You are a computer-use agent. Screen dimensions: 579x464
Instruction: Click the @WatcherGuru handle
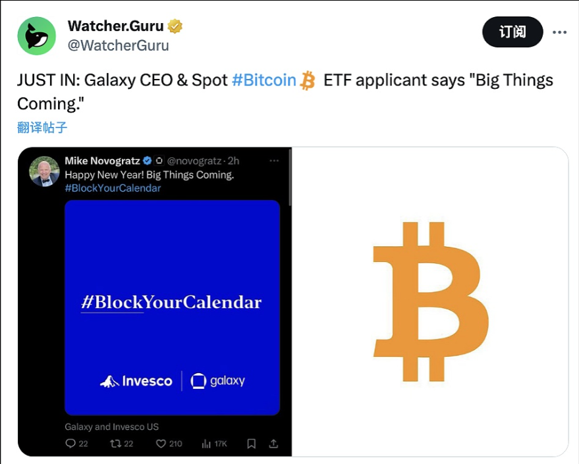click(119, 45)
